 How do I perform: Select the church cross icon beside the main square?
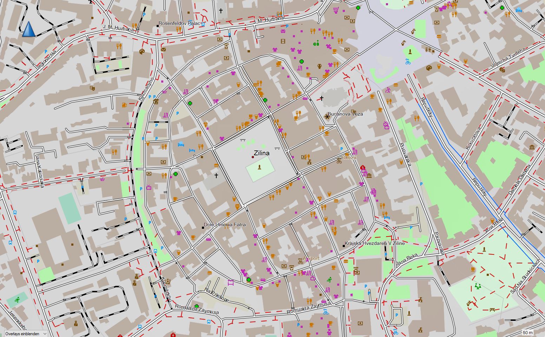[216, 175]
